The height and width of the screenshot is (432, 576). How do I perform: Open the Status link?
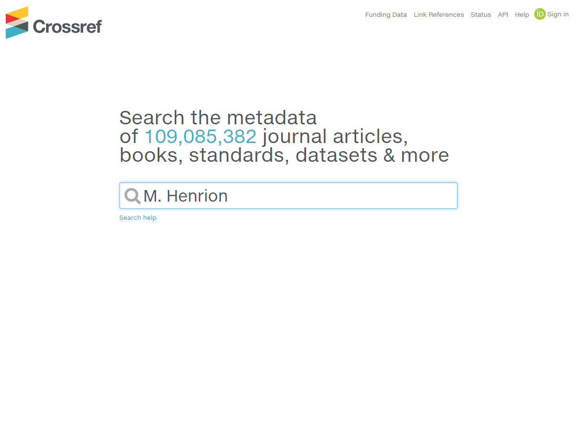(480, 15)
